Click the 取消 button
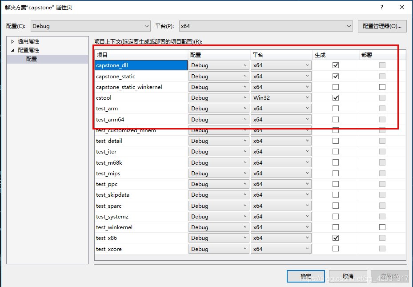The width and height of the screenshot is (413, 287). (x=348, y=276)
